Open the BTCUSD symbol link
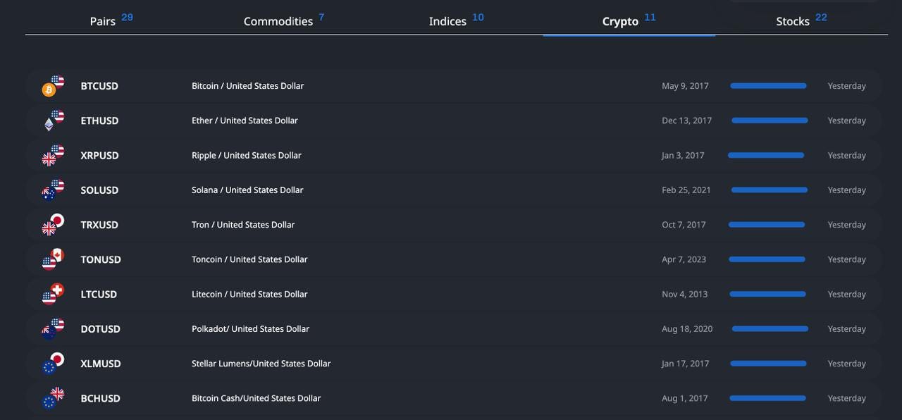The width and height of the screenshot is (902, 420). 99,86
